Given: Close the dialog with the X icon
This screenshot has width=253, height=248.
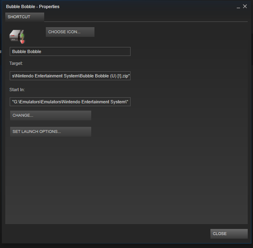Looking at the screenshot, I should pos(245,6).
